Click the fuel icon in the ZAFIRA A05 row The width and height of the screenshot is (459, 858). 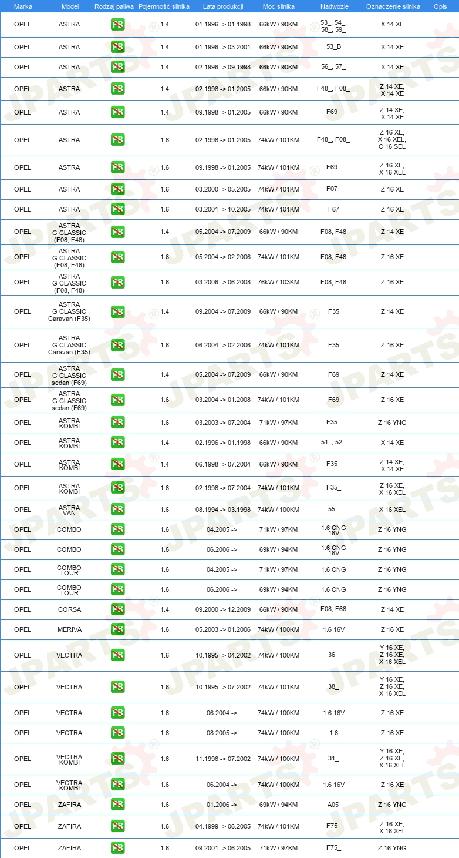[118, 805]
